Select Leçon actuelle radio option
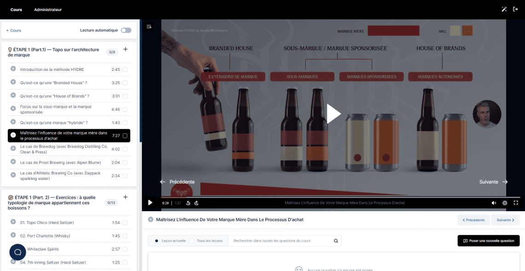The image size is (525, 271). pos(157,241)
